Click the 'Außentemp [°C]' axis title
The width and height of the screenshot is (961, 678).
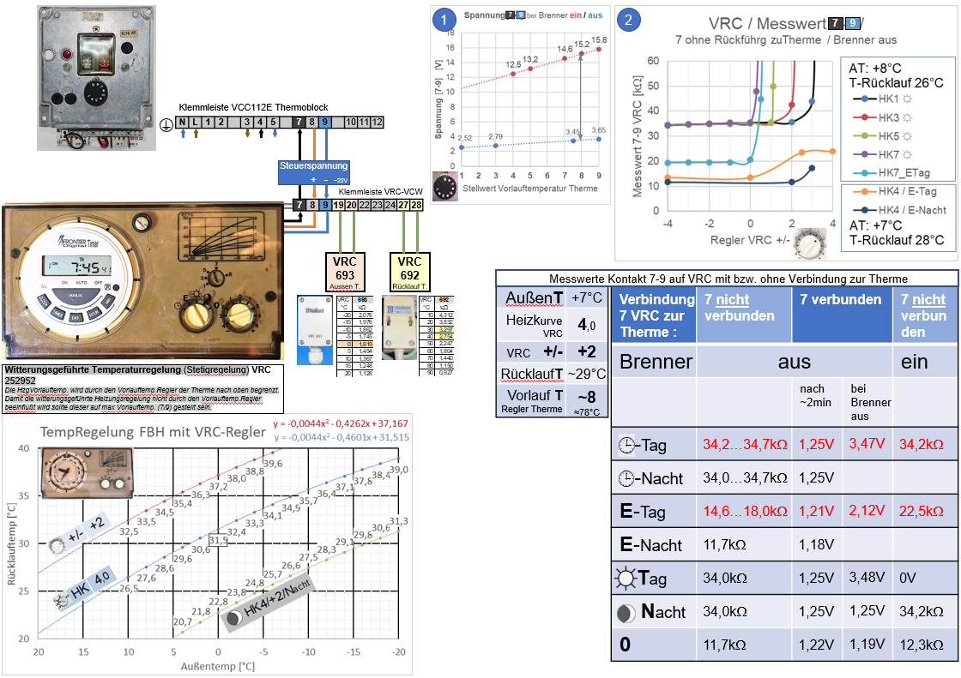point(218,666)
